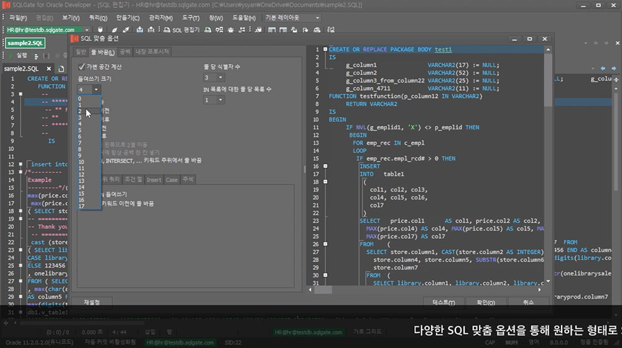Collapse preview code fold at line 30

[x=325, y=275]
